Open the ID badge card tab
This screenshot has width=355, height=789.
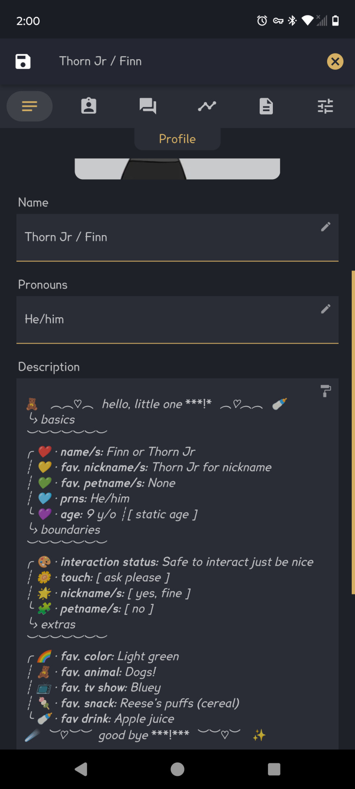tap(89, 106)
